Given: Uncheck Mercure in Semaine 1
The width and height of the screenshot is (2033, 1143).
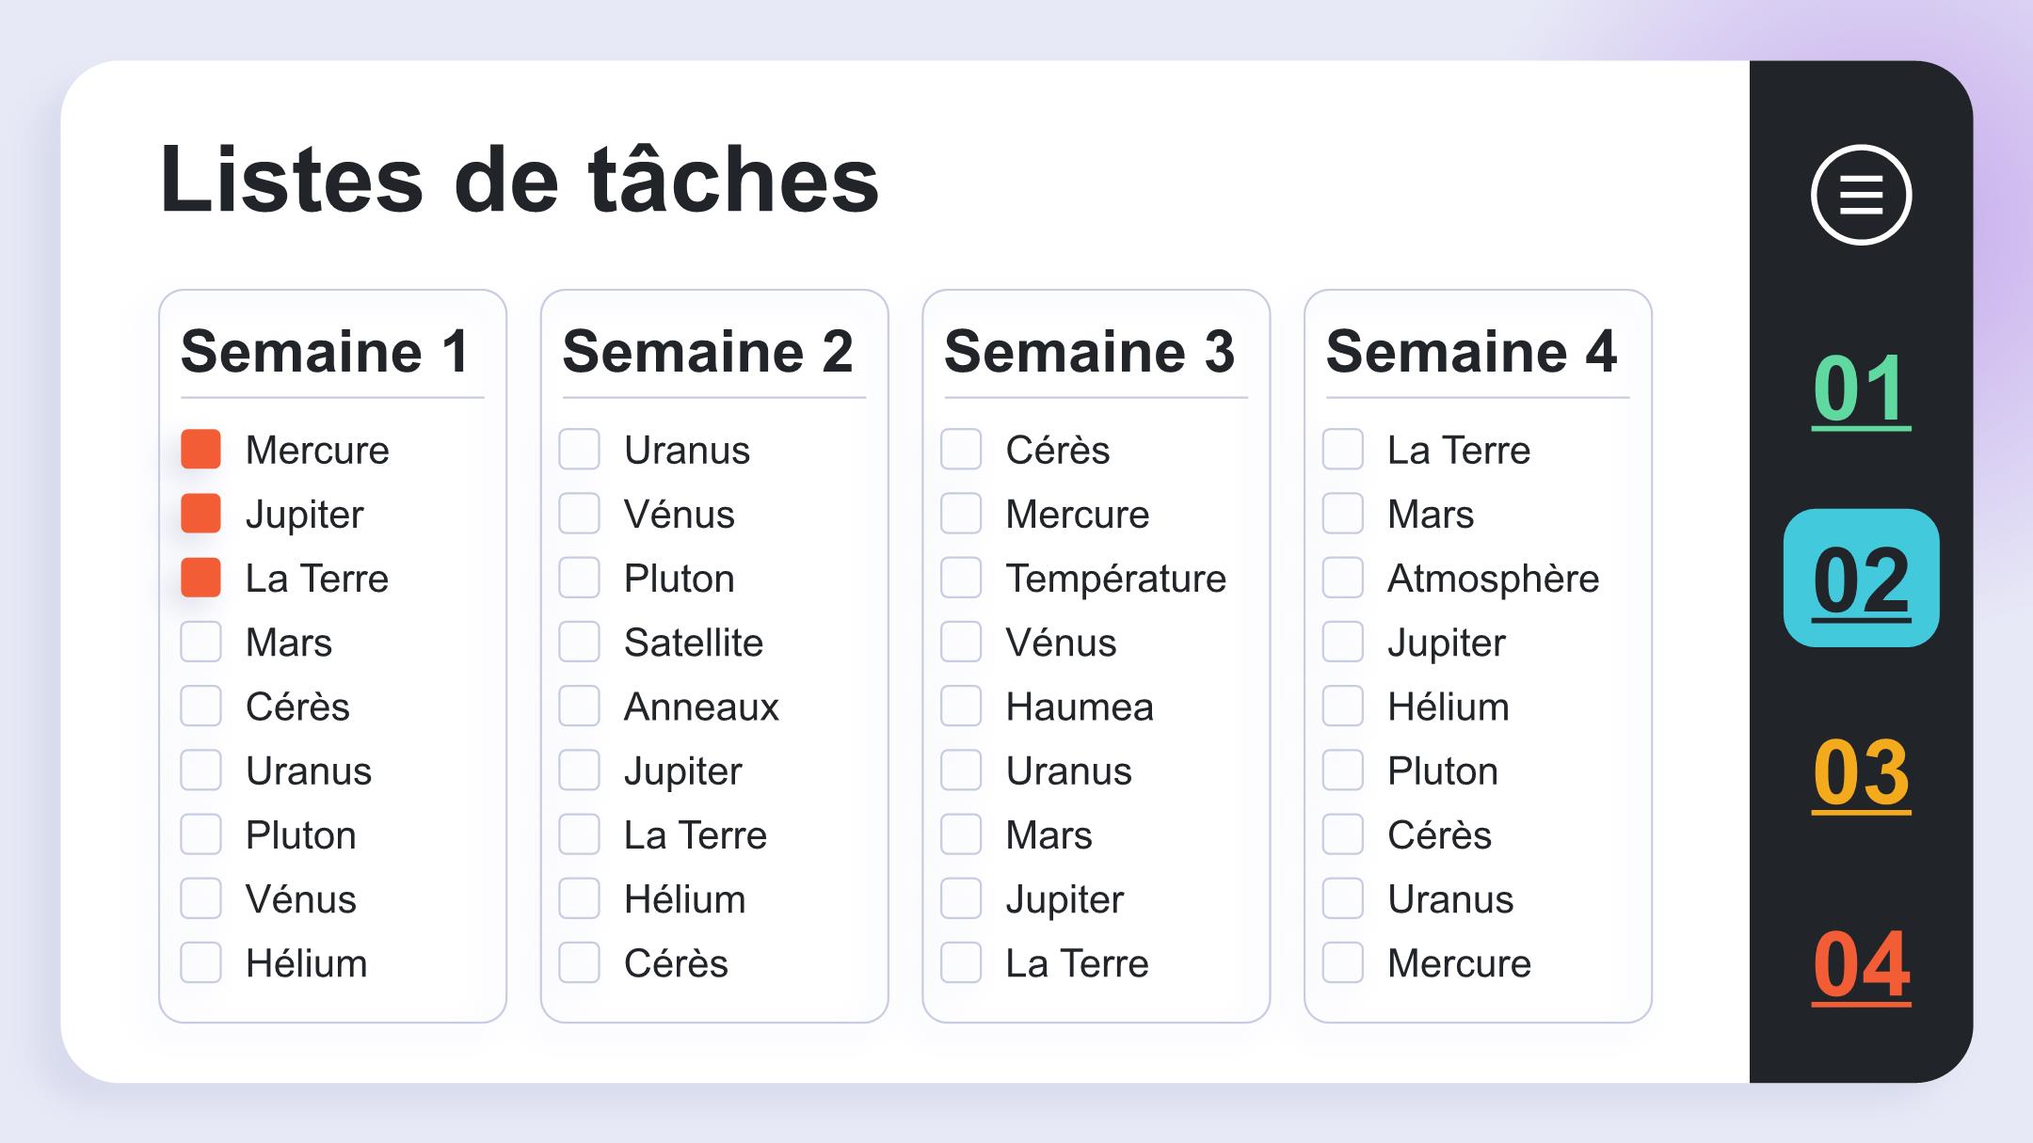Looking at the screenshot, I should tap(200, 449).
